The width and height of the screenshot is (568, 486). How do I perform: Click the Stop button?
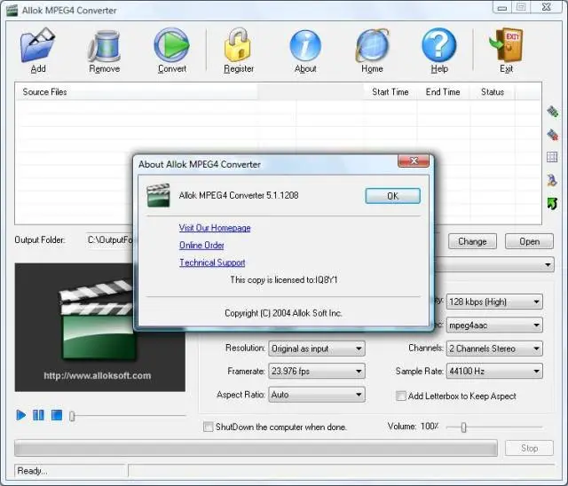point(529,448)
